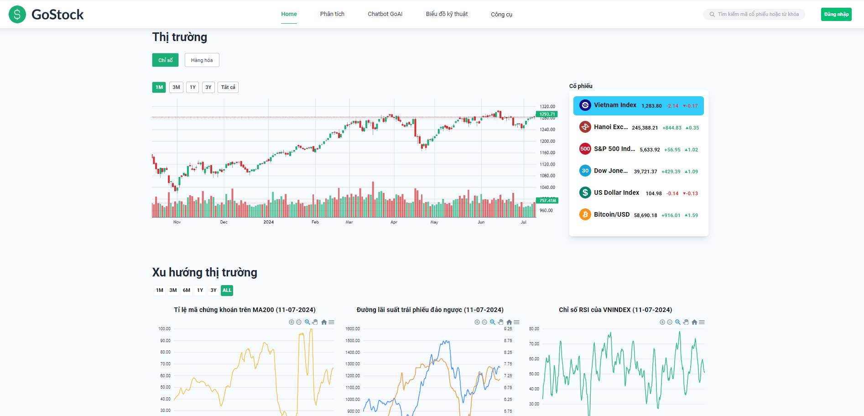This screenshot has height=416, width=864.
Task: Switch market trend period to 1Y
Action: point(200,290)
